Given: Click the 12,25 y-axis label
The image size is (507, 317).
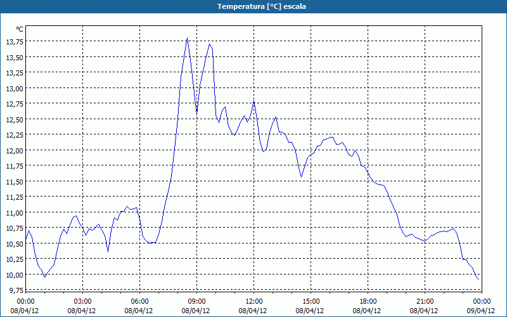Looking at the screenshot, I should point(15,135).
